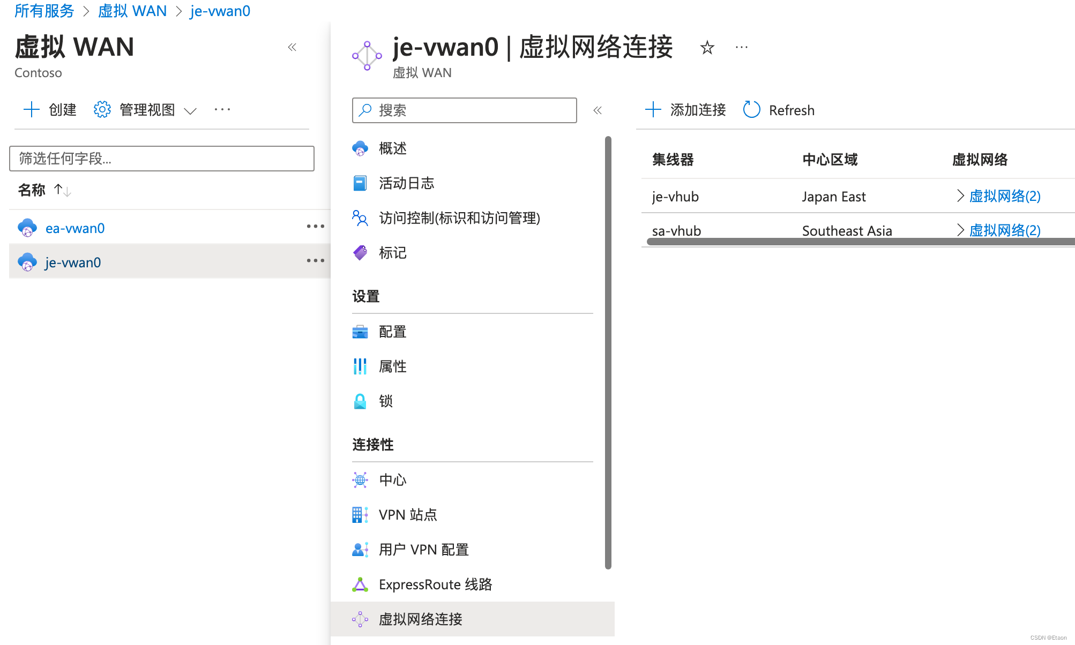The image size is (1075, 645).
Task: Click the ExpressRoute 线路 icon
Action: [361, 583]
